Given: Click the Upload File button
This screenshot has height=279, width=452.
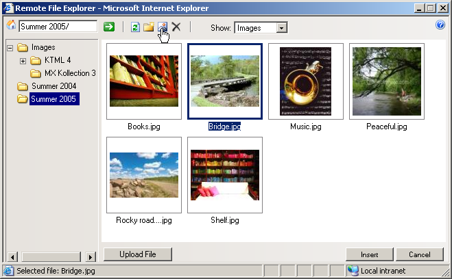Looking at the screenshot, I should [138, 254].
